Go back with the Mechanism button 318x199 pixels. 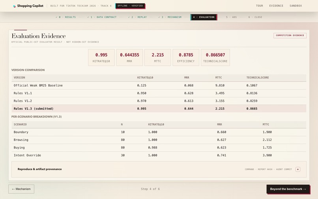(x=21, y=189)
